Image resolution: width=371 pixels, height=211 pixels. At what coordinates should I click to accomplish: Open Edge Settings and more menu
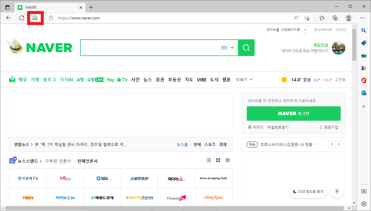click(x=362, y=18)
